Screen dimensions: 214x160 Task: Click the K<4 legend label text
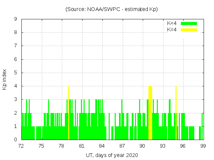pos(172,23)
